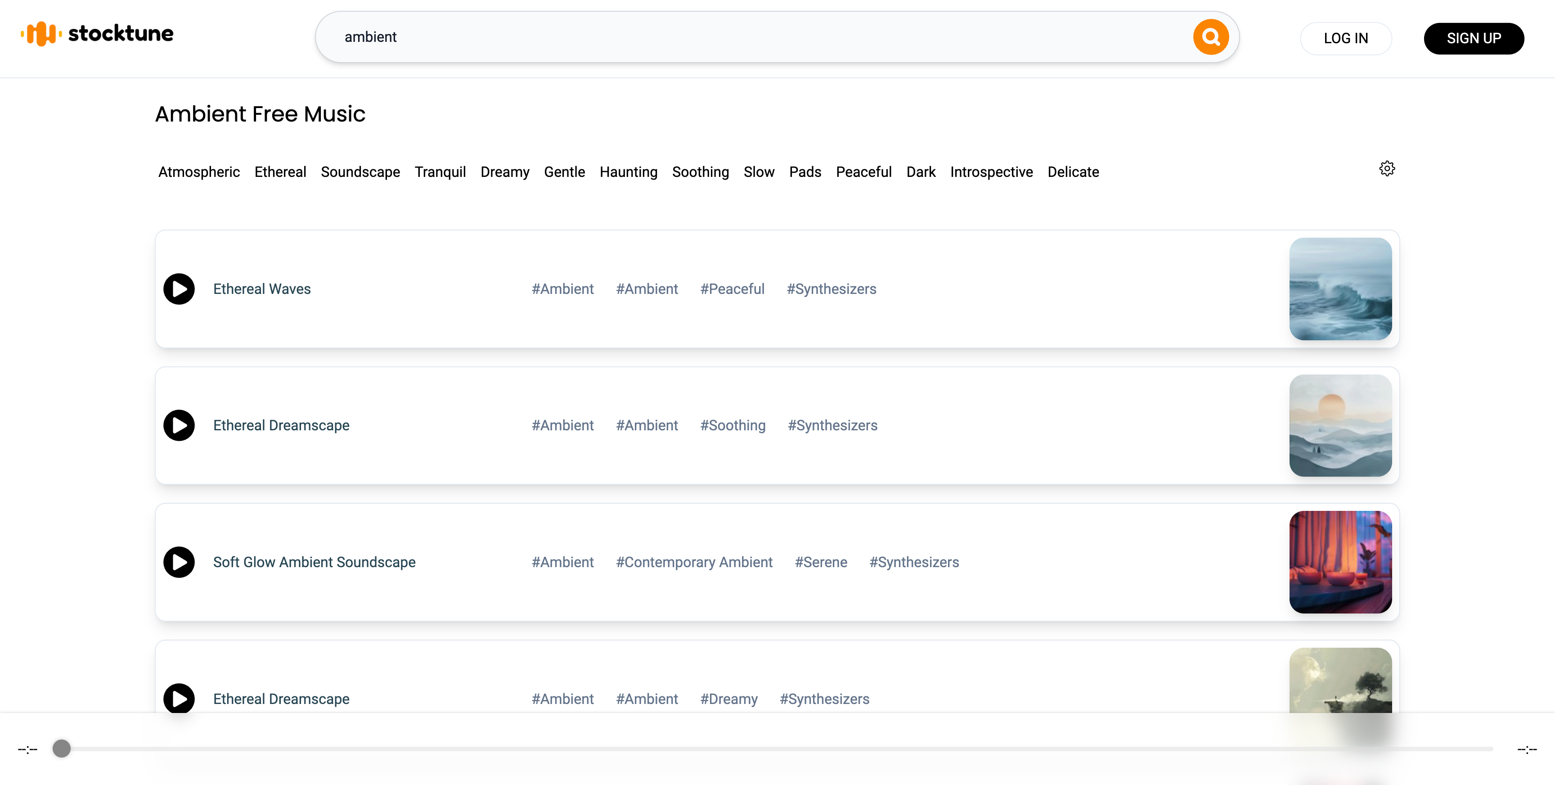The image size is (1555, 785).
Task: Select the Atmospheric filter tag
Action: point(198,172)
